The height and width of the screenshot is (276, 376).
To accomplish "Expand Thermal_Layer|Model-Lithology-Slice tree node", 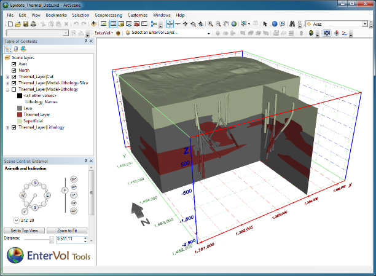I will [7, 83].
